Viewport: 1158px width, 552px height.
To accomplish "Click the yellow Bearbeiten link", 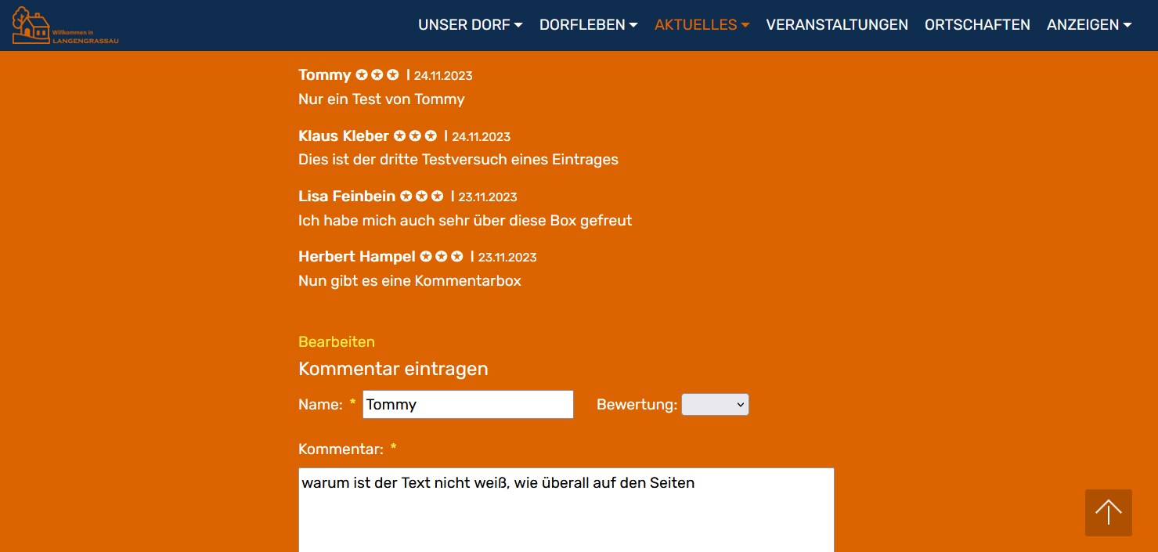I will (337, 341).
